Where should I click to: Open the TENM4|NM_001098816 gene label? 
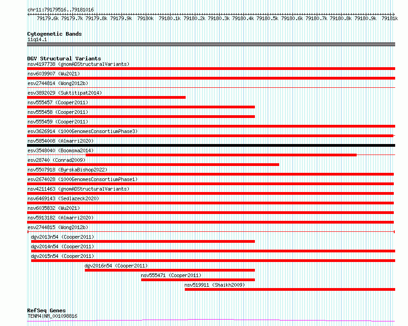[x=52, y=316]
